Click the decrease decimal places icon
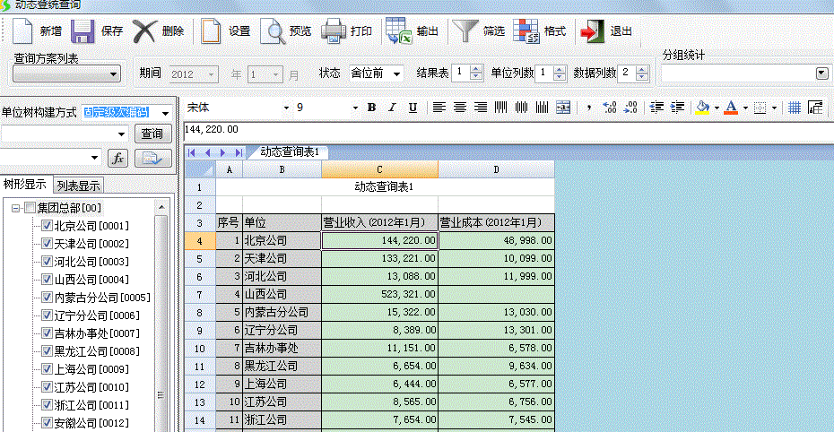Viewport: 834px width, 432px height. (630, 108)
